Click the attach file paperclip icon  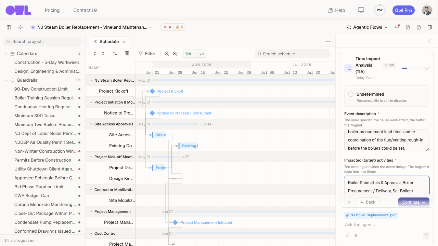pyautogui.click(x=348, y=235)
